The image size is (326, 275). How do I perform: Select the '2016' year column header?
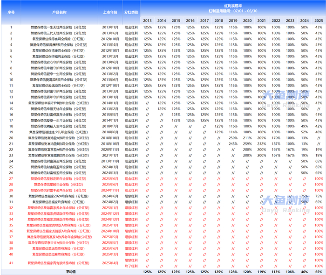pos(190,21)
